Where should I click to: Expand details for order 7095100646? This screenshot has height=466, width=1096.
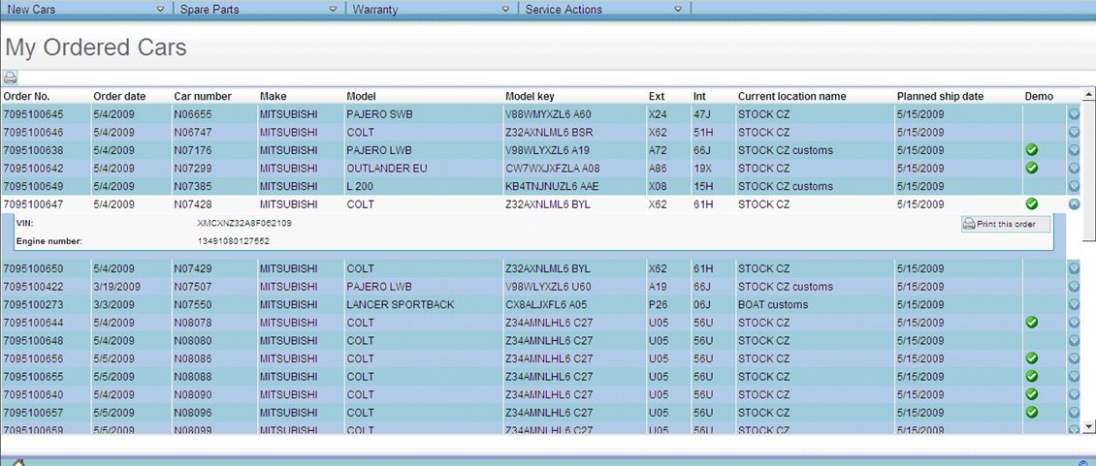coord(1075,132)
